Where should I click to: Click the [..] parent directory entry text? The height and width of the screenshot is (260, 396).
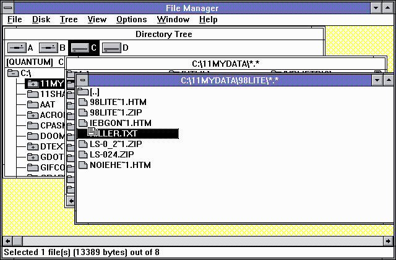pos(95,92)
